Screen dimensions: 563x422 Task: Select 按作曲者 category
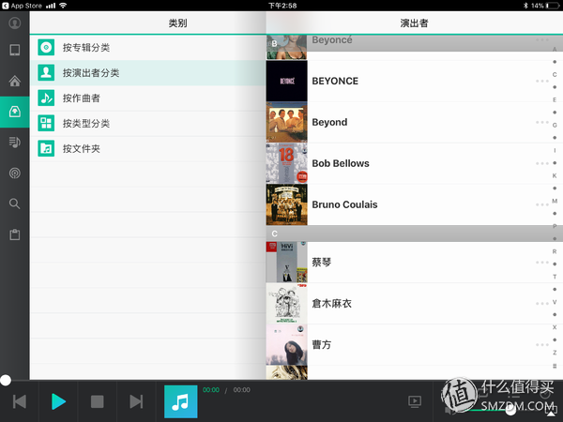[x=147, y=98]
